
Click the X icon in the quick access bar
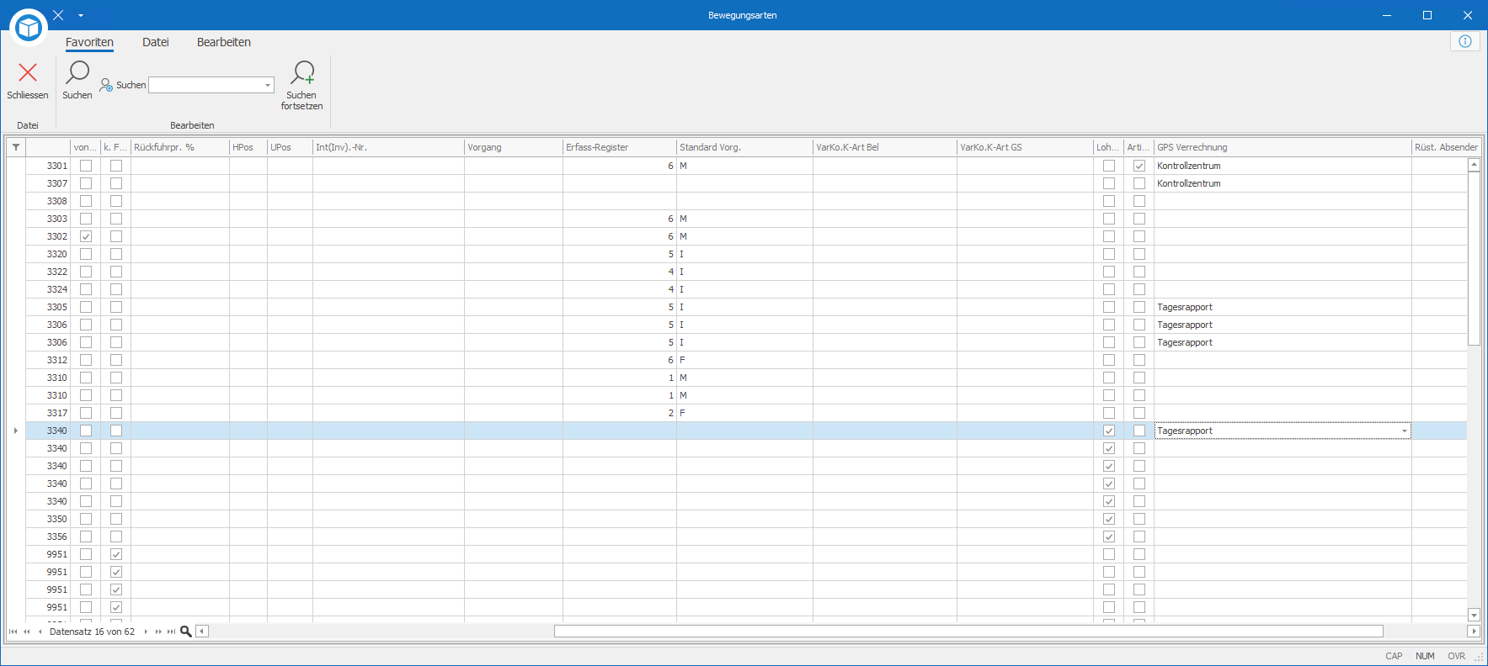pyautogui.click(x=58, y=15)
